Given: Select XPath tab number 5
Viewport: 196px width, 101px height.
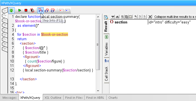Looking at the screenshot, I should click(5, 30).
